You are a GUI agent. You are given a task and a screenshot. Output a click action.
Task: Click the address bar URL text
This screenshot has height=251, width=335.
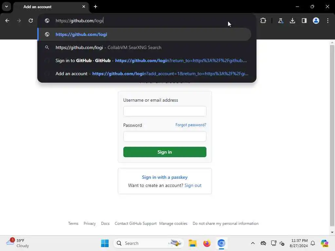79,21
